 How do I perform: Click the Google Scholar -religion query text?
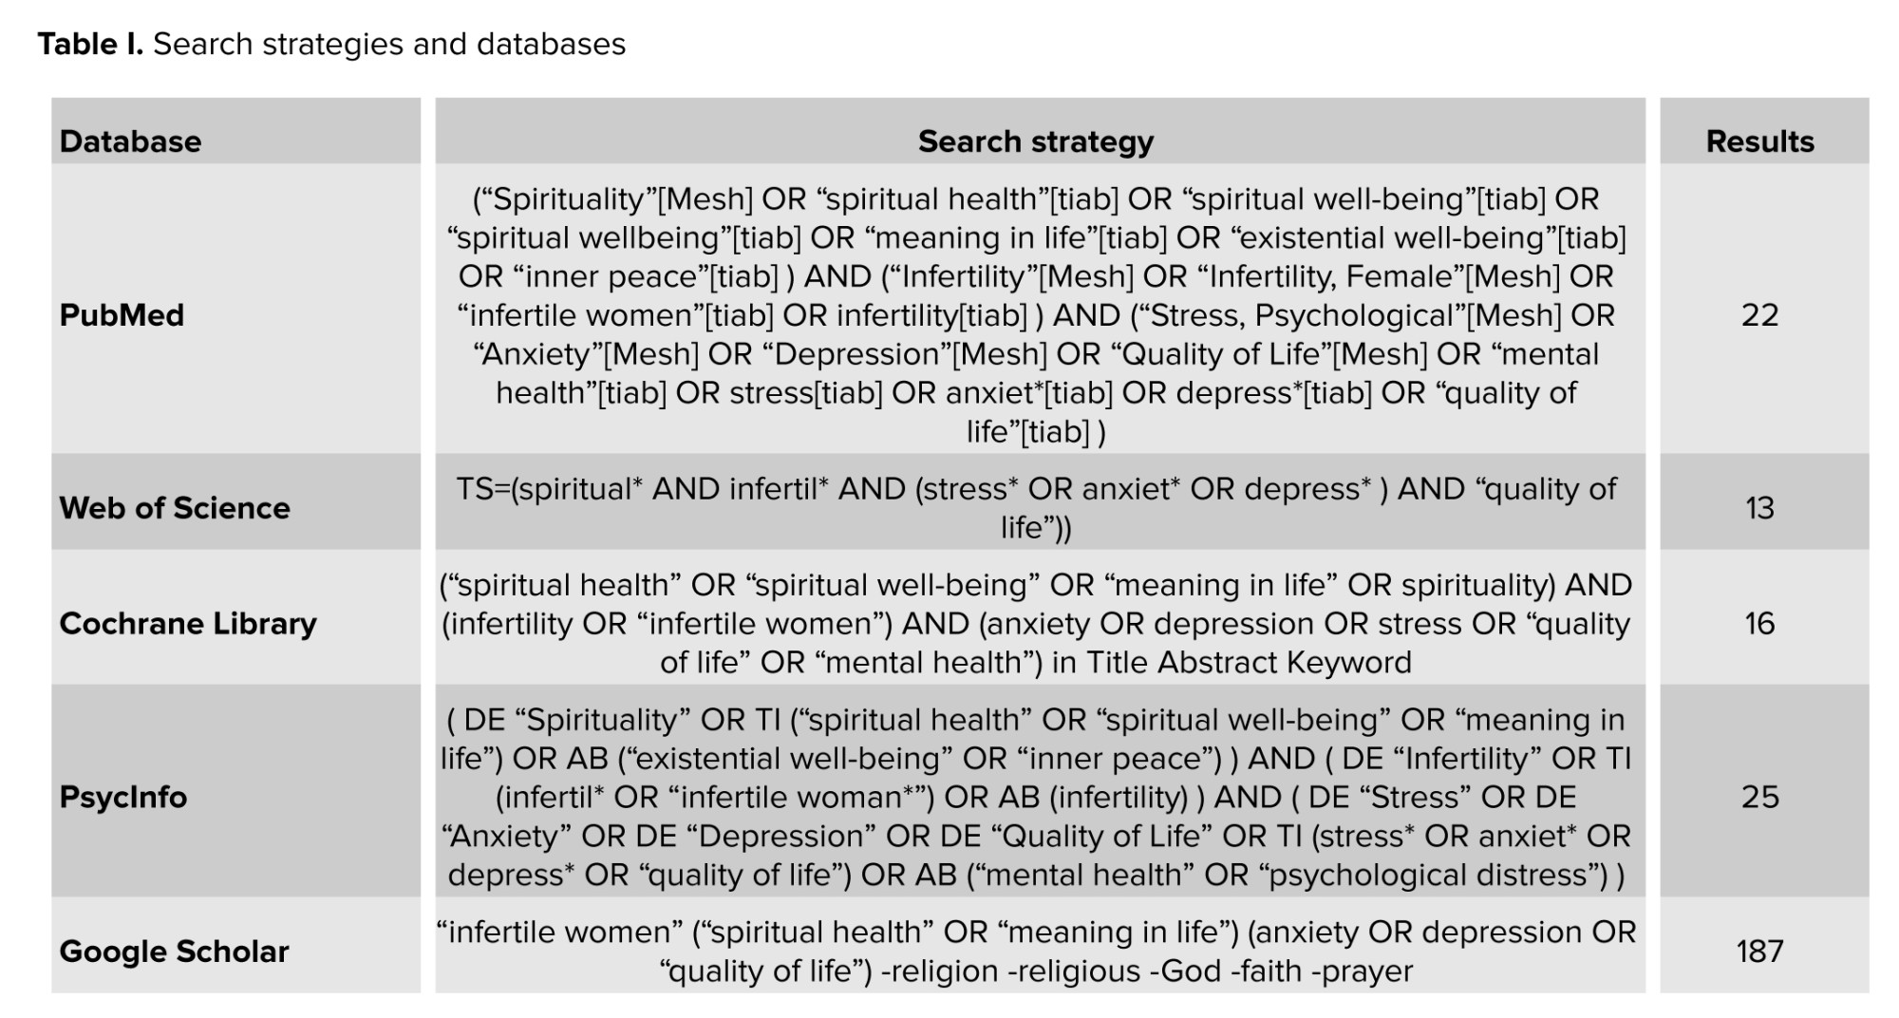point(1036,952)
